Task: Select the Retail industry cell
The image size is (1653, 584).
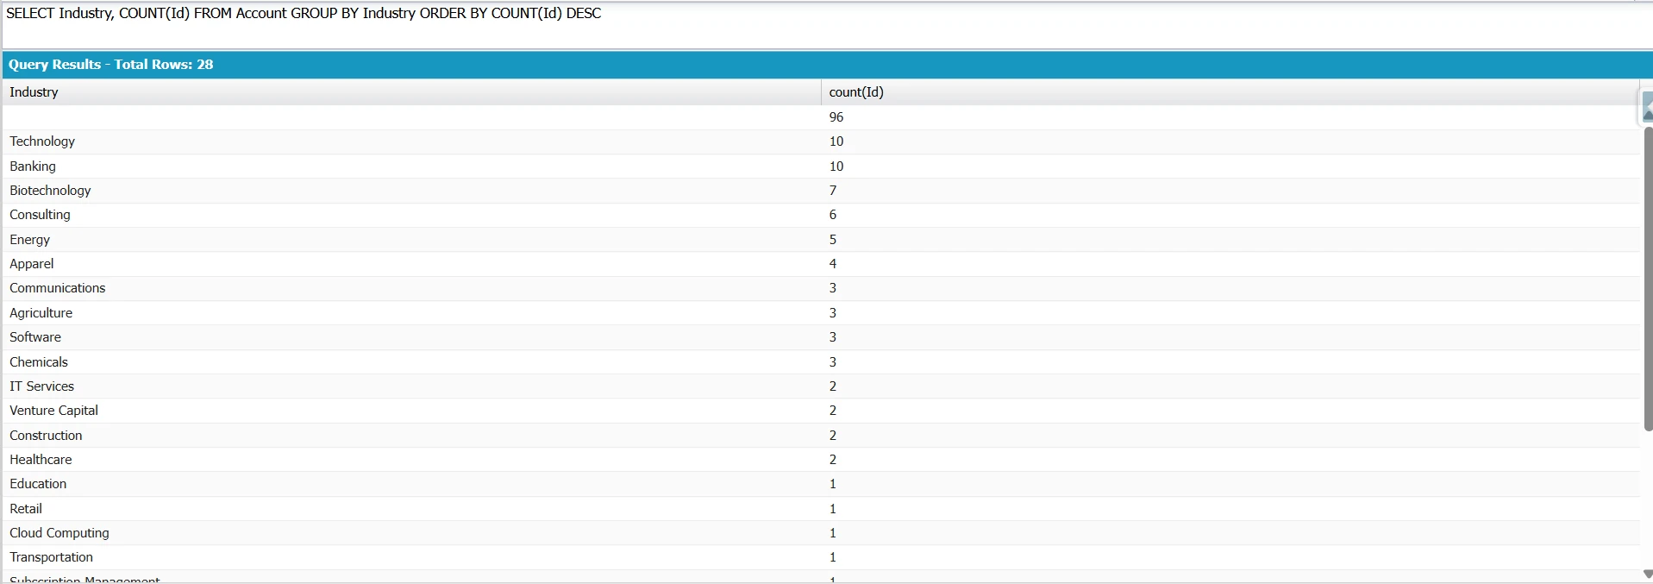Action: click(x=411, y=509)
